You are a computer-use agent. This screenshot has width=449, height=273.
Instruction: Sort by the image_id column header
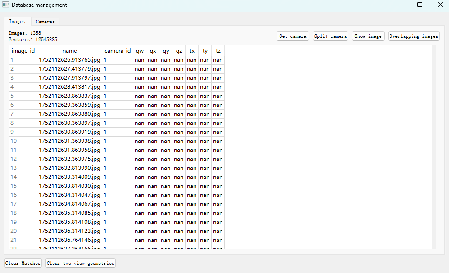[23, 51]
